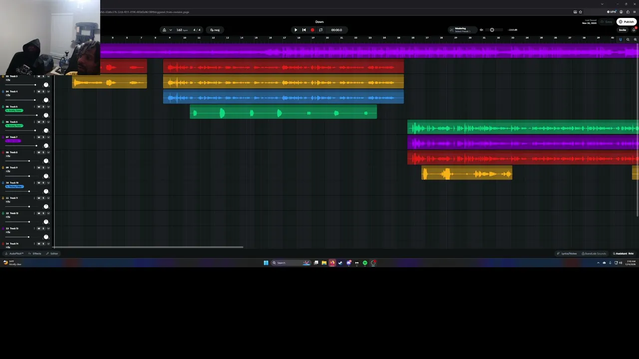Skip back to the start of the song
This screenshot has height=359, width=639.
pyautogui.click(x=304, y=30)
